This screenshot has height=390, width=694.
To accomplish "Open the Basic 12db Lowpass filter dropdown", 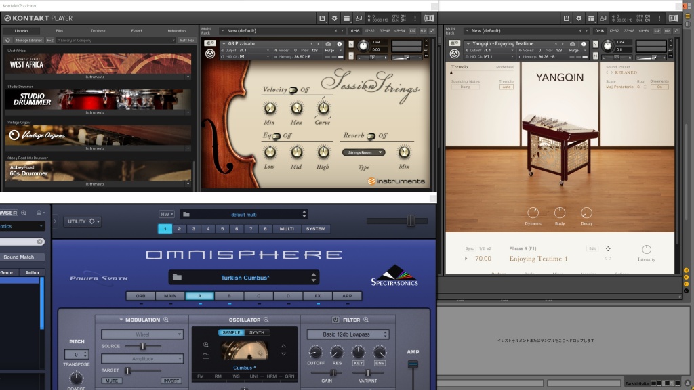I will (x=348, y=334).
